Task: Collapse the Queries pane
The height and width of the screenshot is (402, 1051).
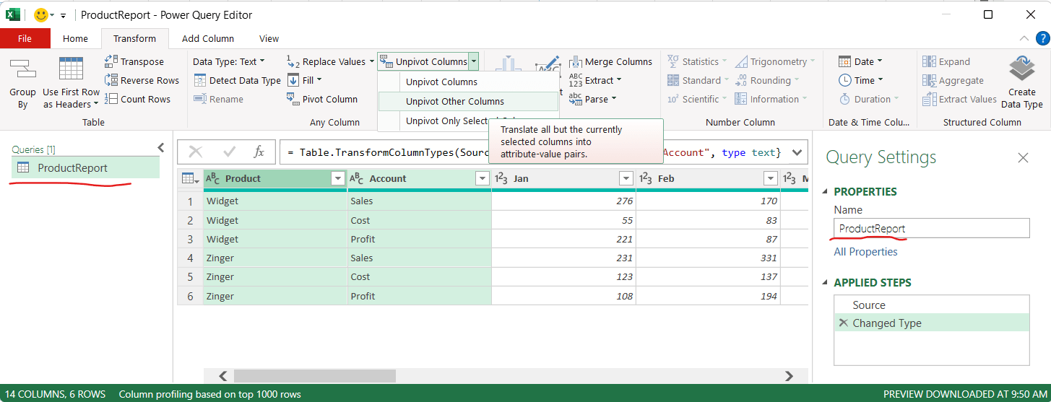Action: tap(161, 148)
